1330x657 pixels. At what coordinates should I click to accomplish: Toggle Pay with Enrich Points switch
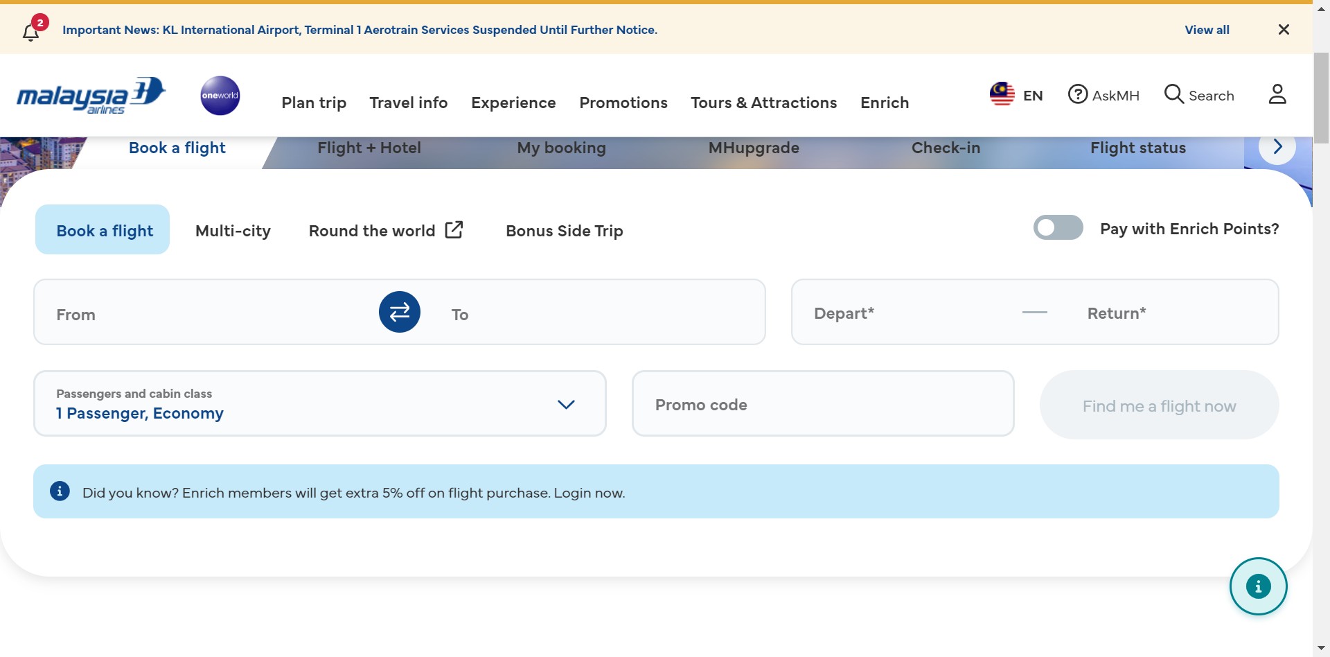tap(1058, 228)
